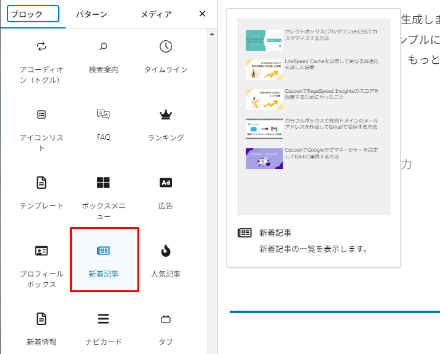Select the Search Guide (検索案内) block

click(103, 59)
